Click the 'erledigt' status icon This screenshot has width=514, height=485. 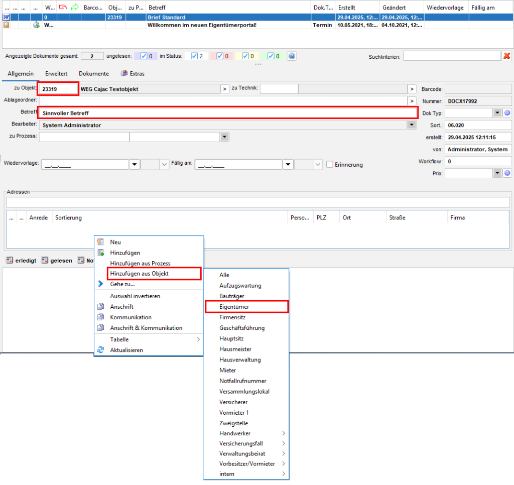[9, 261]
